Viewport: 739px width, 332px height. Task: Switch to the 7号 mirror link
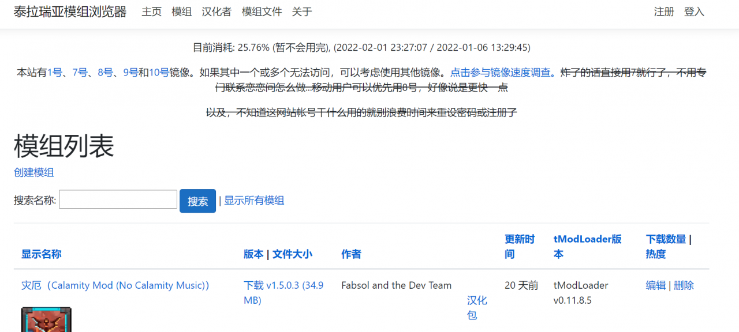pyautogui.click(x=80, y=73)
